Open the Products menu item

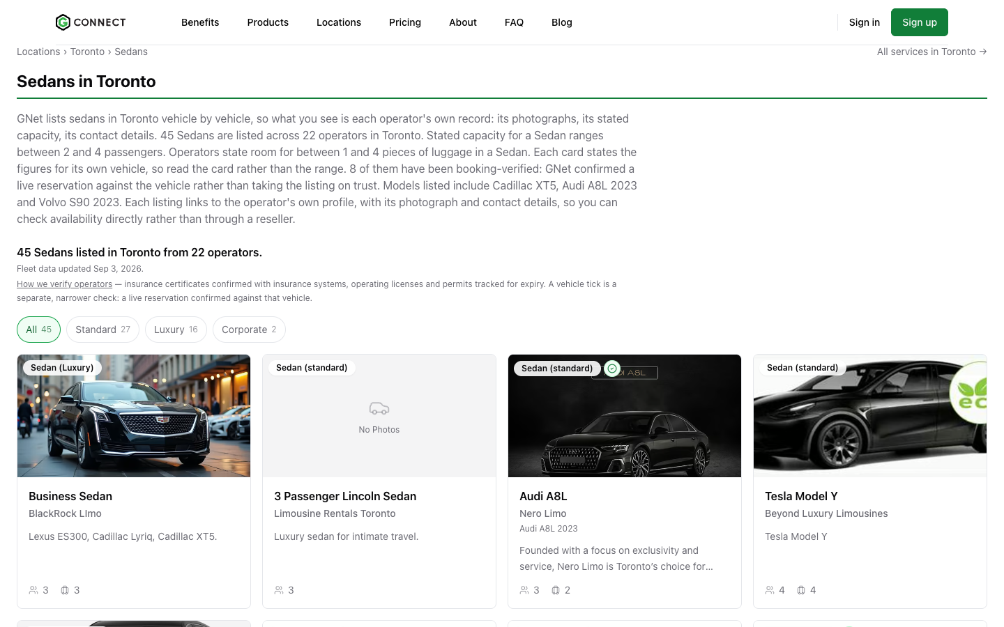pos(268,22)
